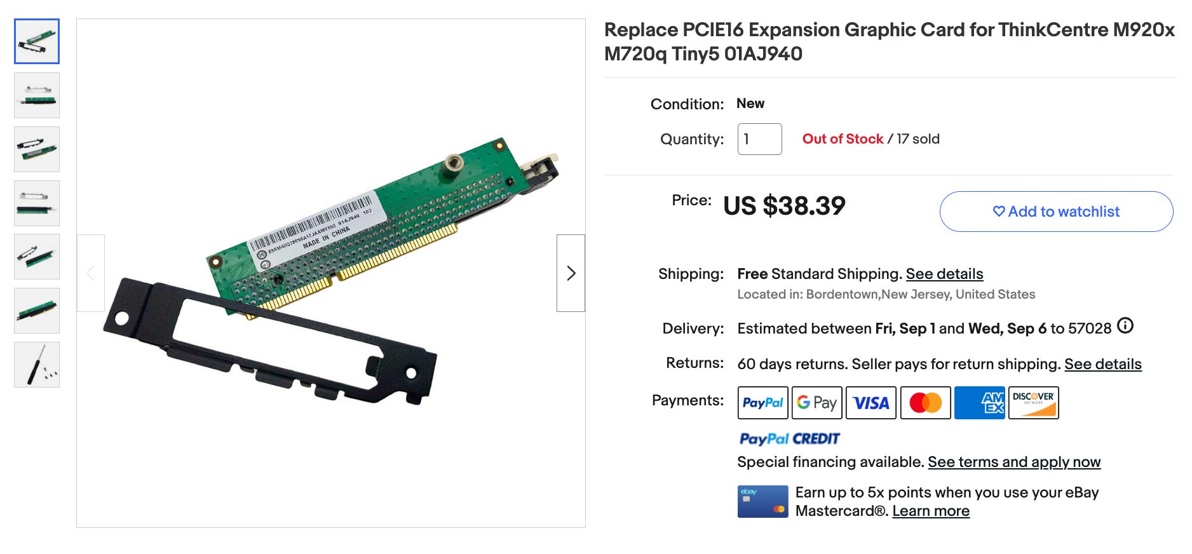Image resolution: width=1192 pixels, height=554 pixels.
Task: Open returns See details link
Action: 1102,364
